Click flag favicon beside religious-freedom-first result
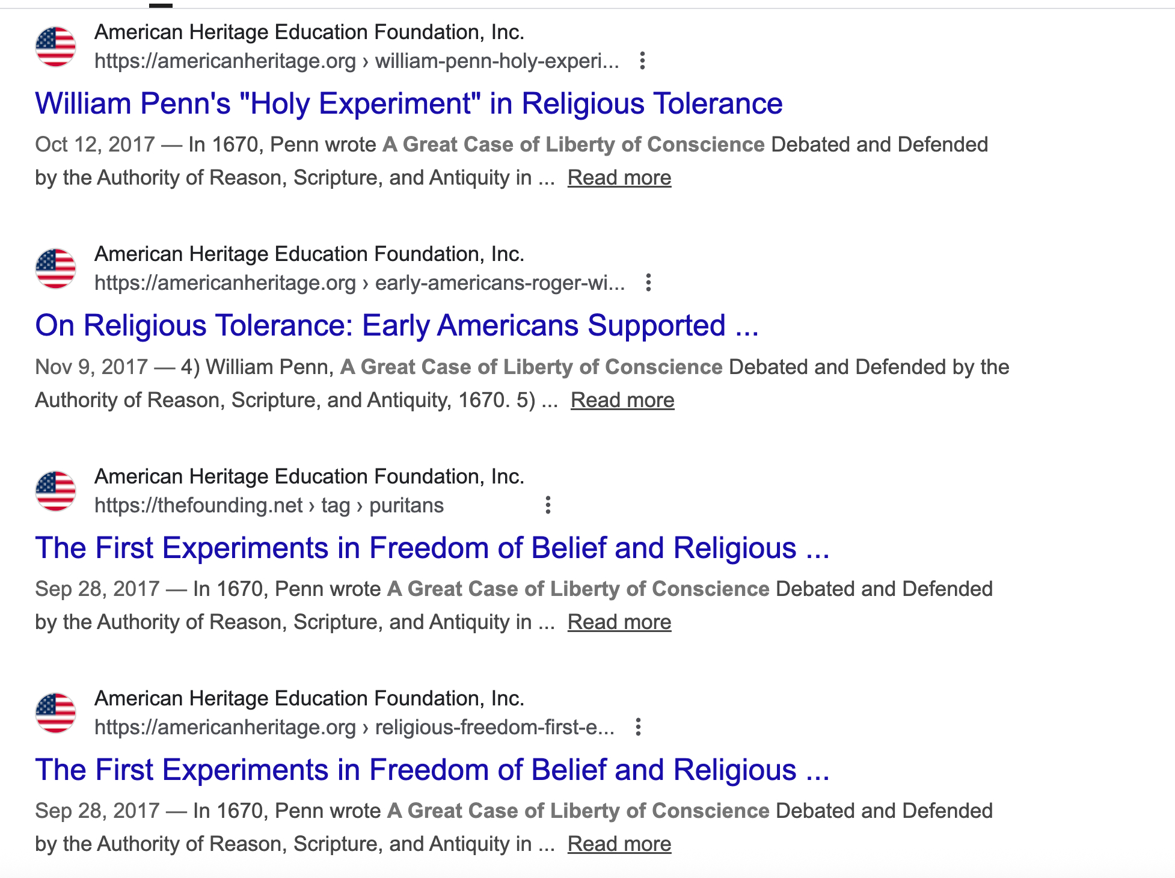Image resolution: width=1175 pixels, height=878 pixels. click(x=55, y=713)
